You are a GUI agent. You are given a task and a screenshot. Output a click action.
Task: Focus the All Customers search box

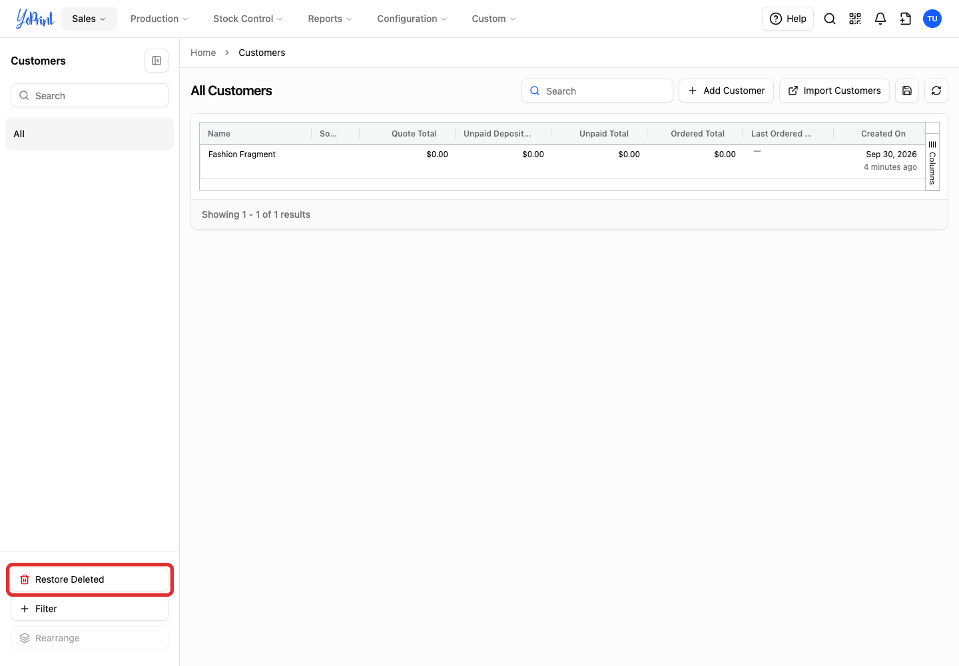(x=597, y=91)
